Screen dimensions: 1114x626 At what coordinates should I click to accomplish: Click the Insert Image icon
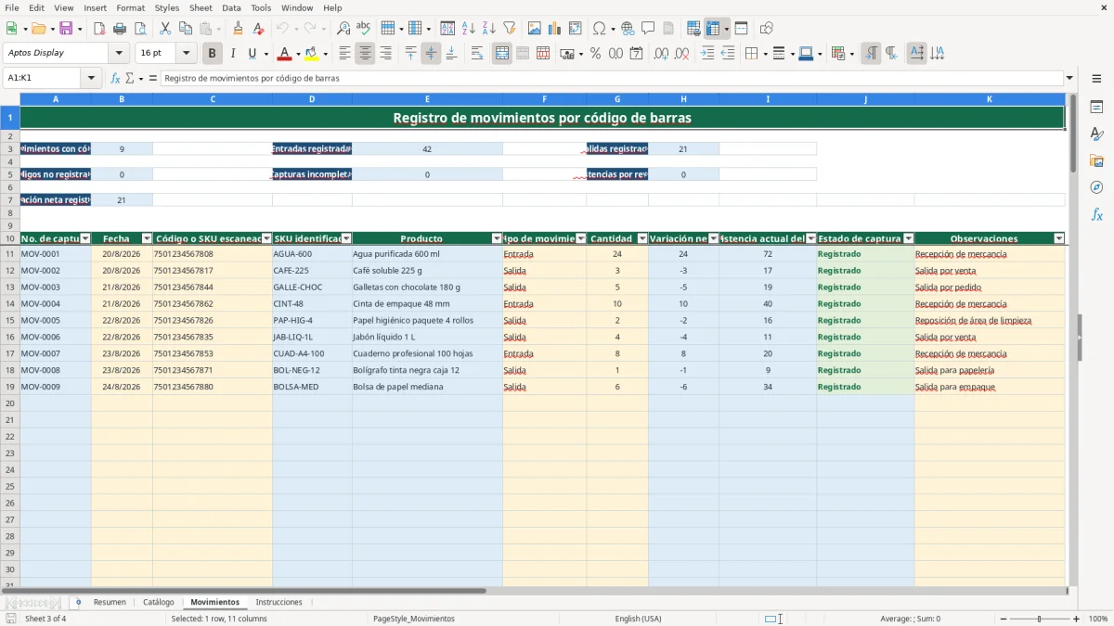[535, 29]
